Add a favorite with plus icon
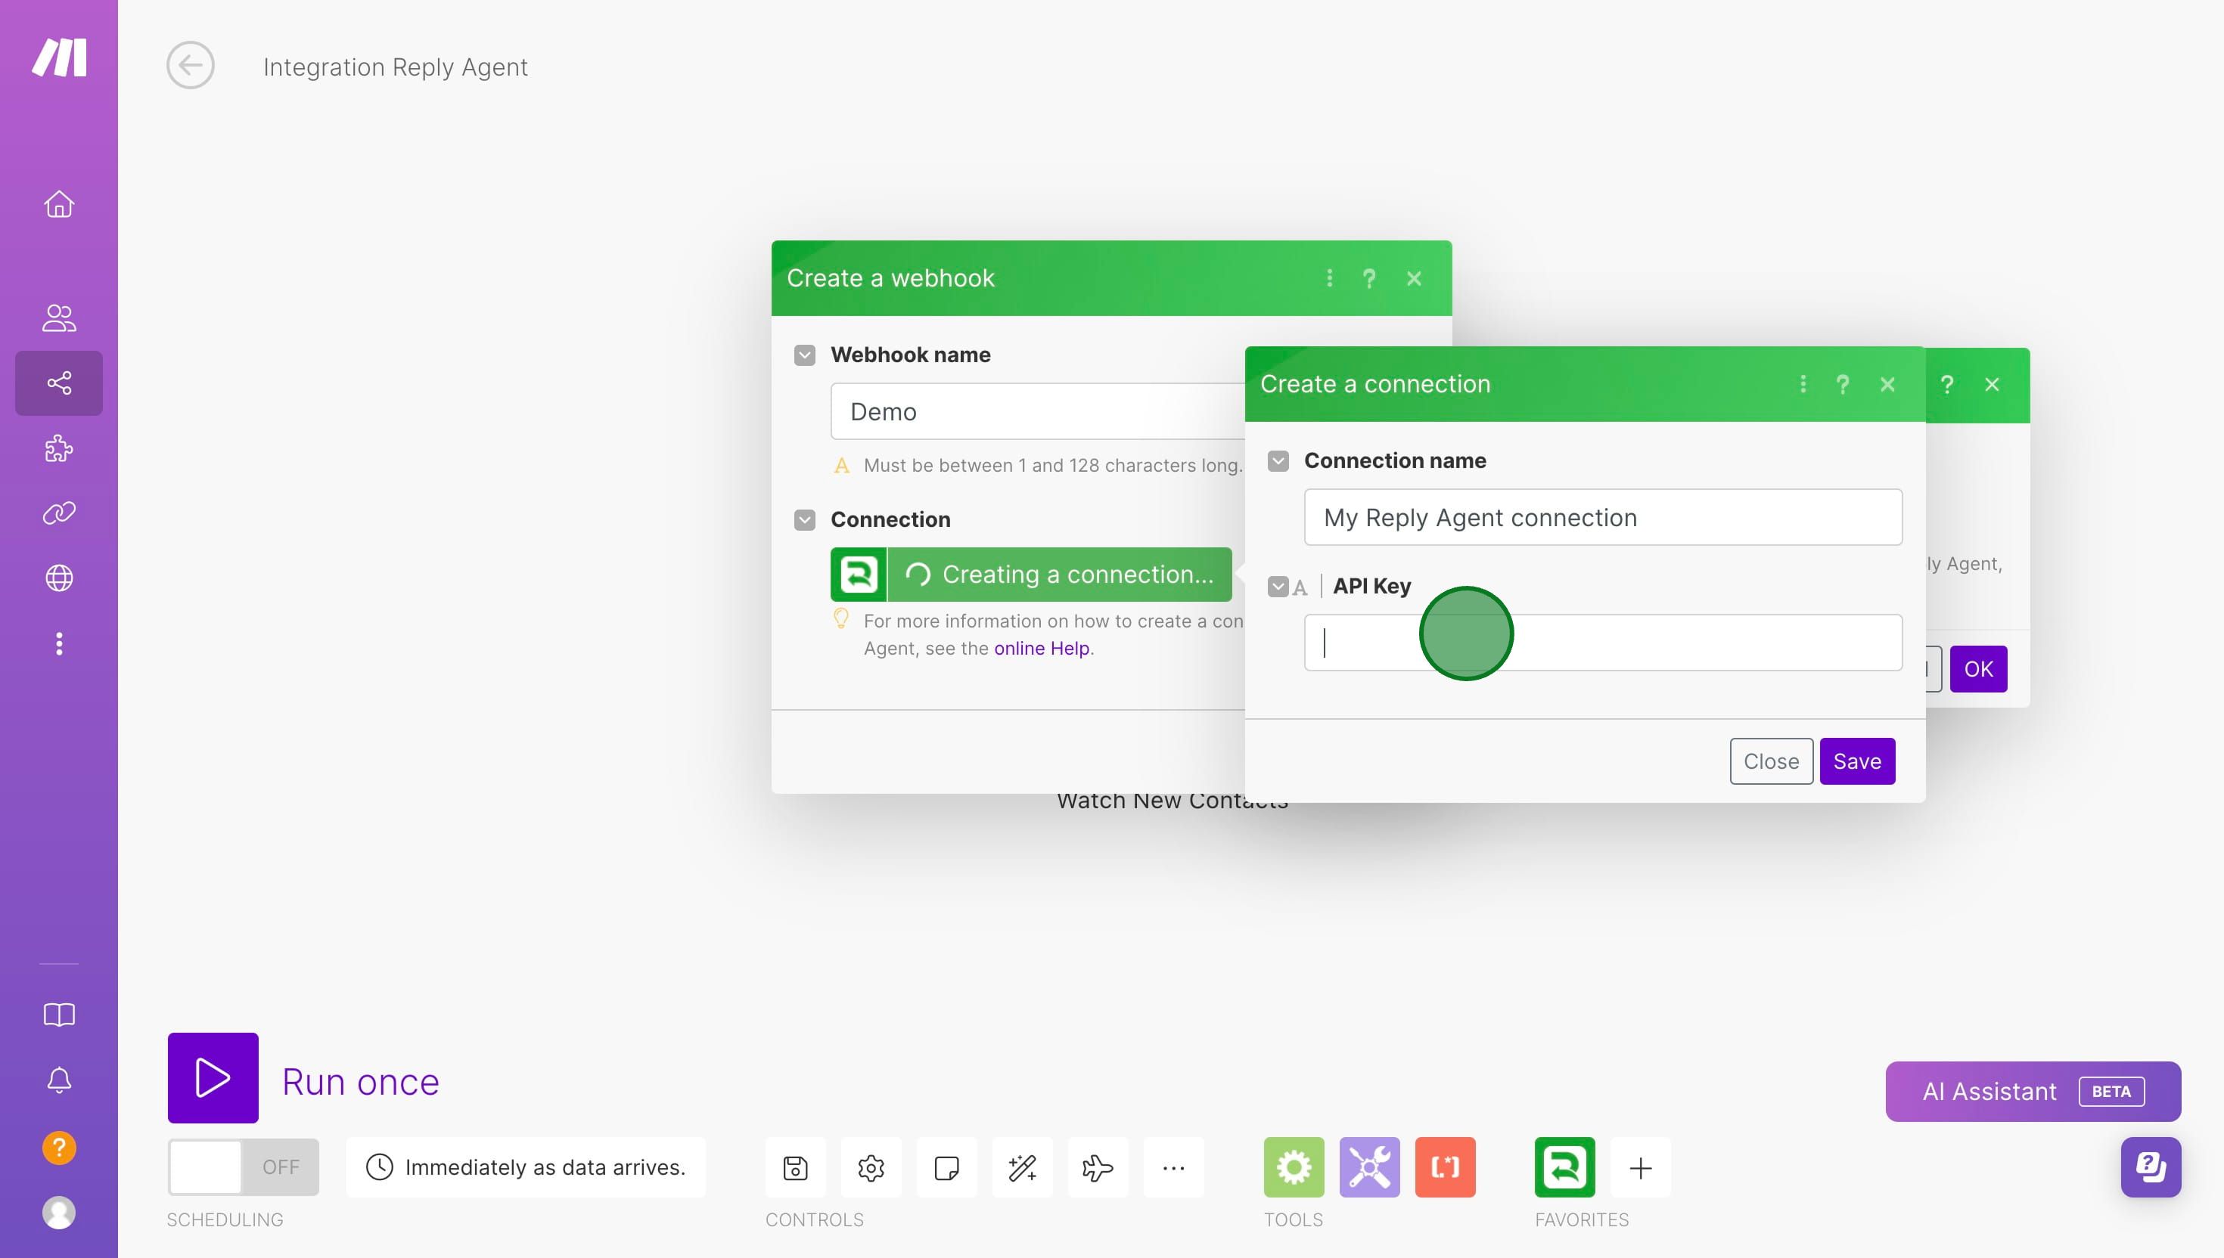The width and height of the screenshot is (2224, 1258). tap(1641, 1168)
